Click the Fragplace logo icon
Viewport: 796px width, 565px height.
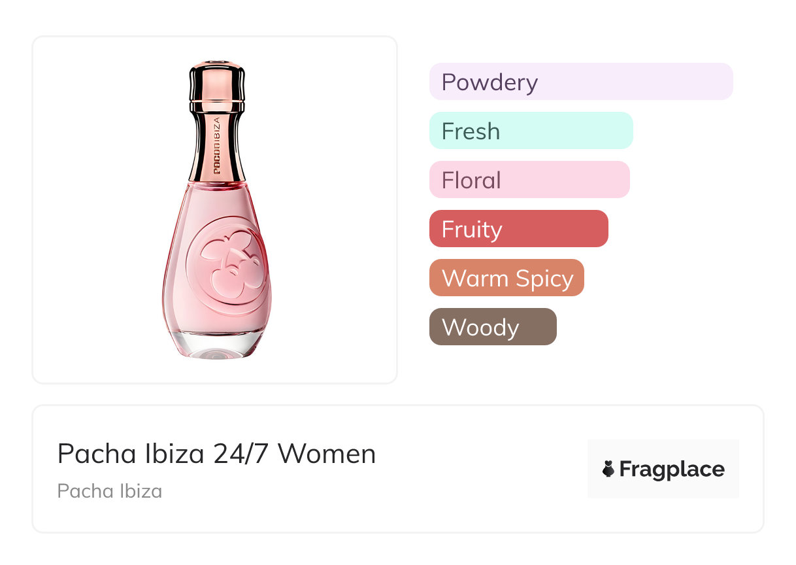click(x=608, y=469)
